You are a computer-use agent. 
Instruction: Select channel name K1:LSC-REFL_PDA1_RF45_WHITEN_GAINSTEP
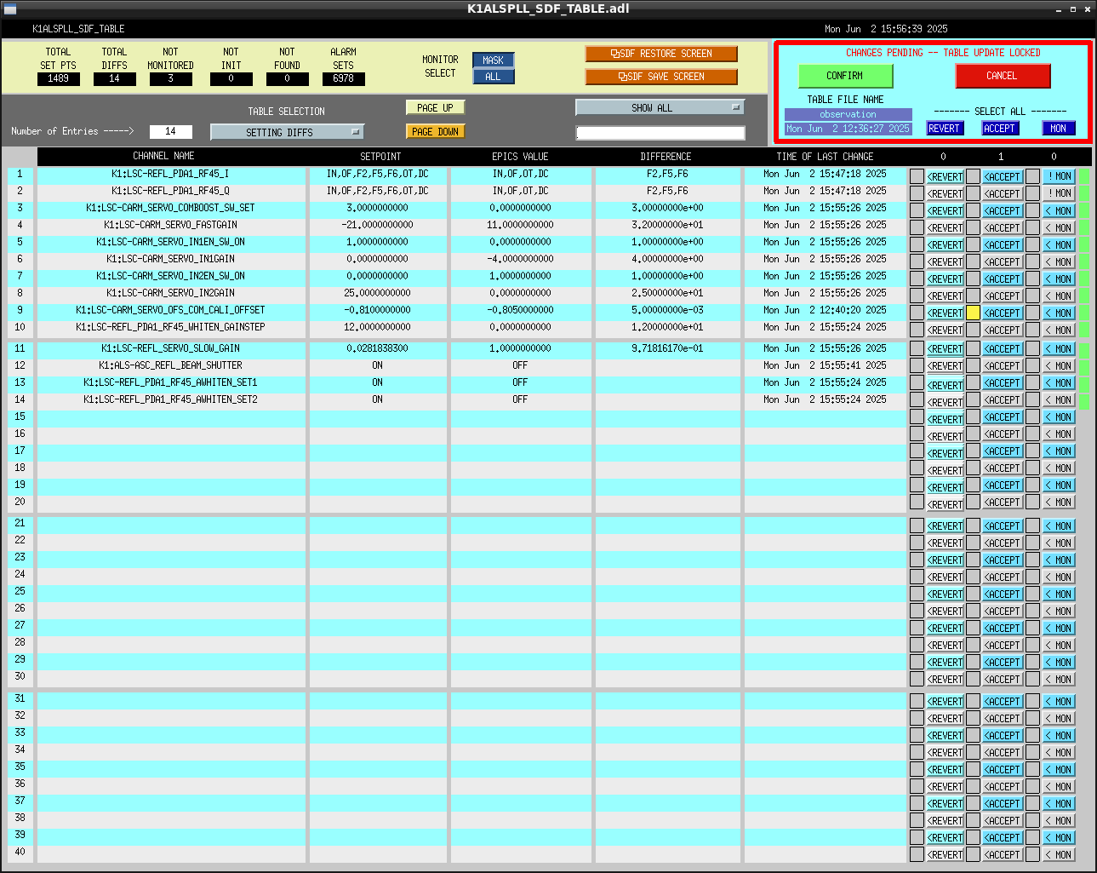[x=170, y=327]
